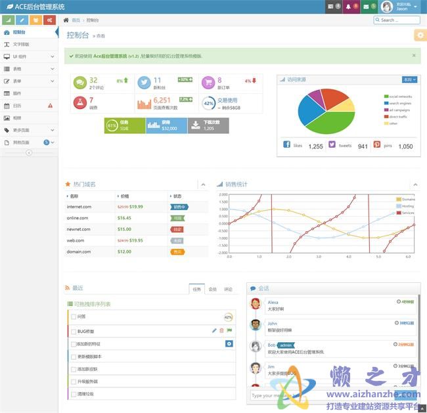Click the home icon in breadcrumb
The image size is (427, 413).
pos(66,20)
